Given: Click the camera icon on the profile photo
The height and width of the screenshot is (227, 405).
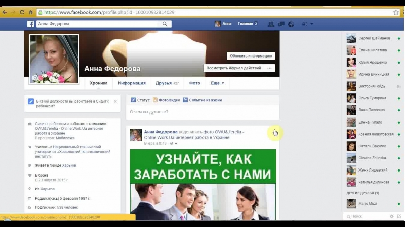Looking at the screenshot, I should [x=35, y=78].
